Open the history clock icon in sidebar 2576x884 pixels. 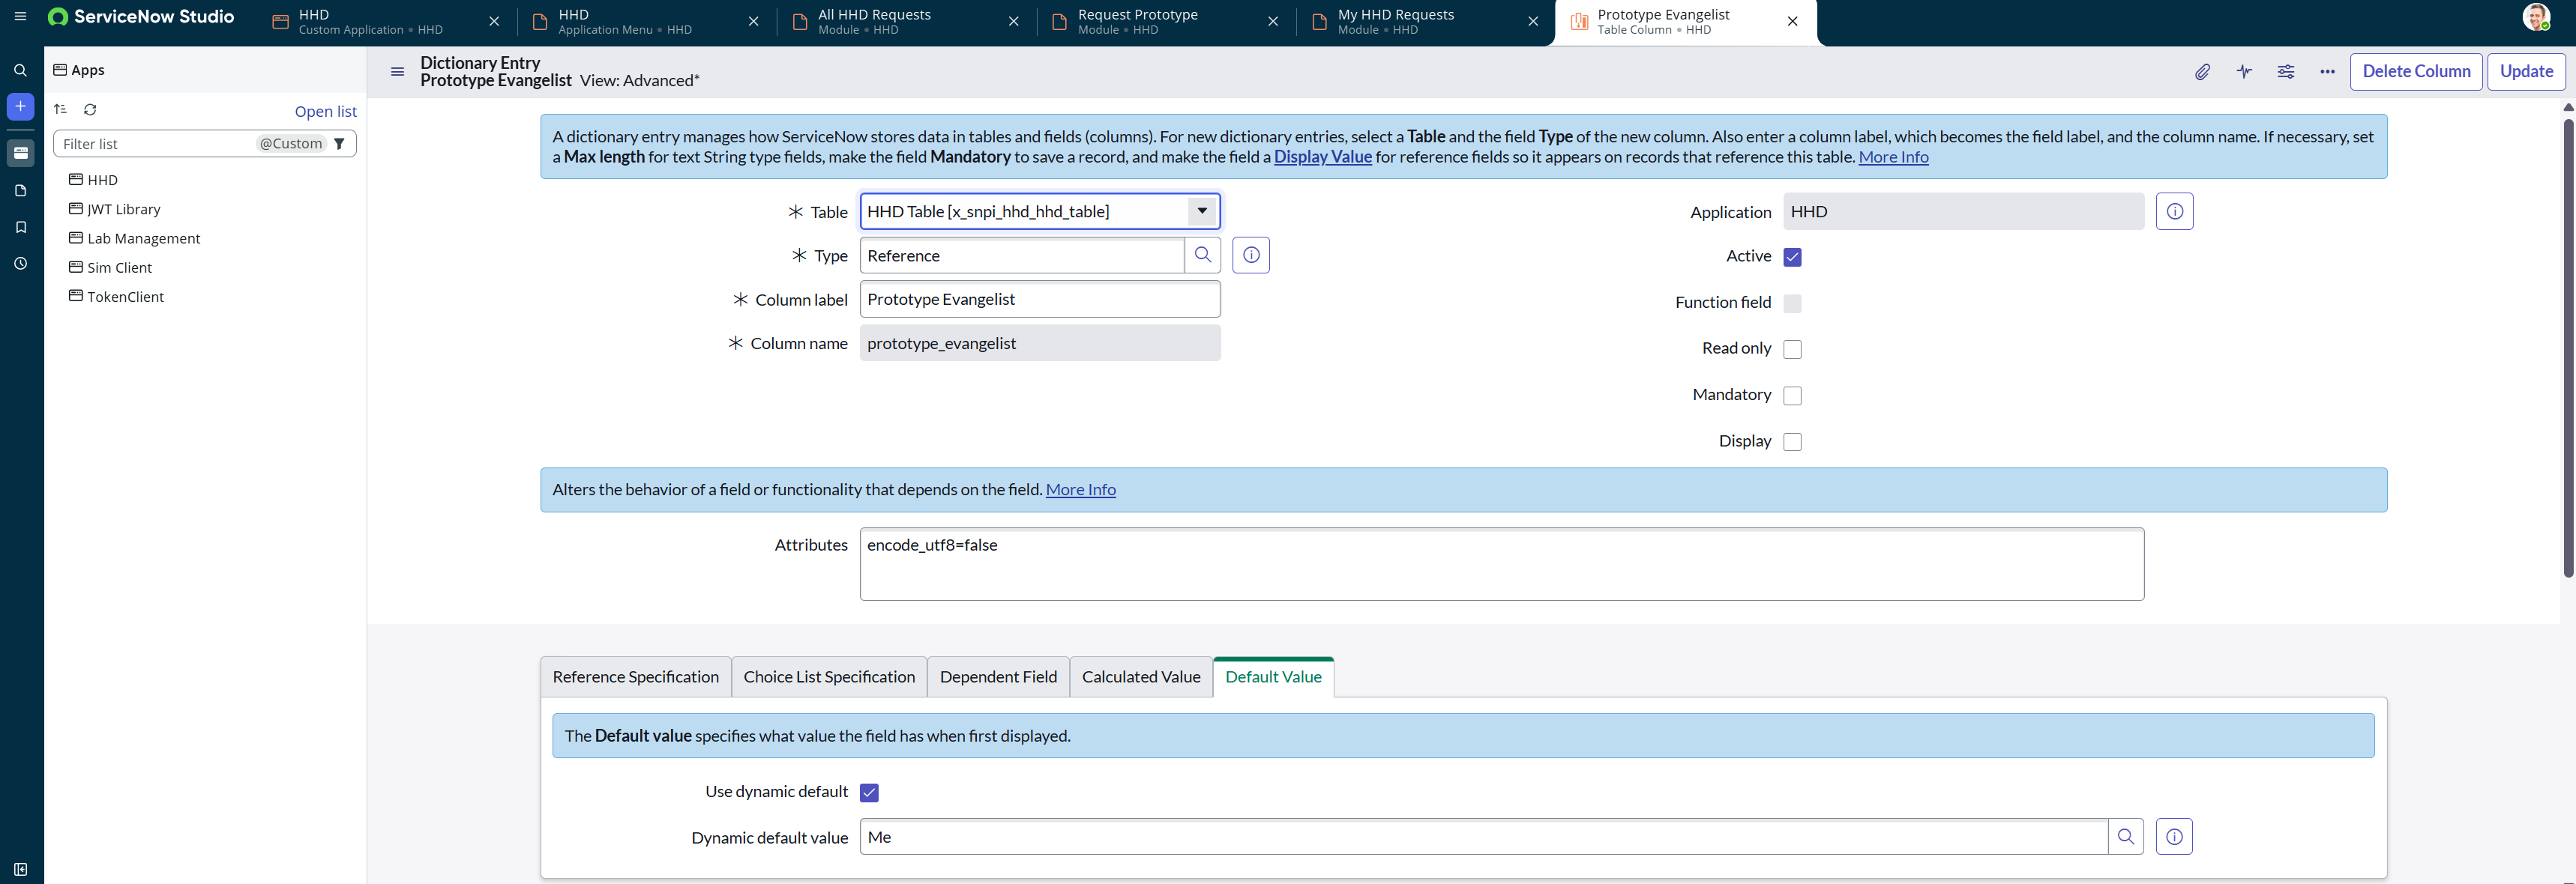coord(20,264)
